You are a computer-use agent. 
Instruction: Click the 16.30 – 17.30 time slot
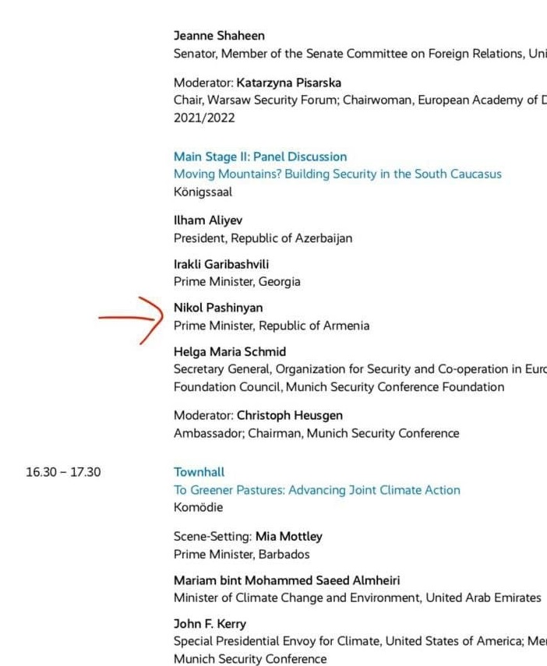coord(63,472)
